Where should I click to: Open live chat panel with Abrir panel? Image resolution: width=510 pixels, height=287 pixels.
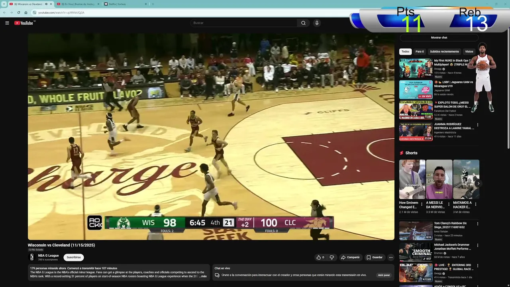coord(384,275)
